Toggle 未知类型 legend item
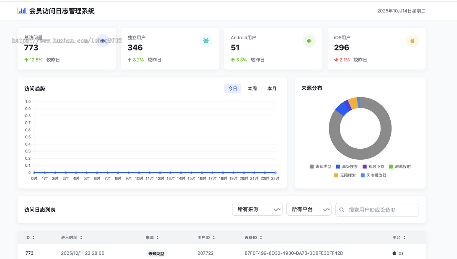Screen dimensions: 457x259 pyautogui.click(x=320, y=167)
